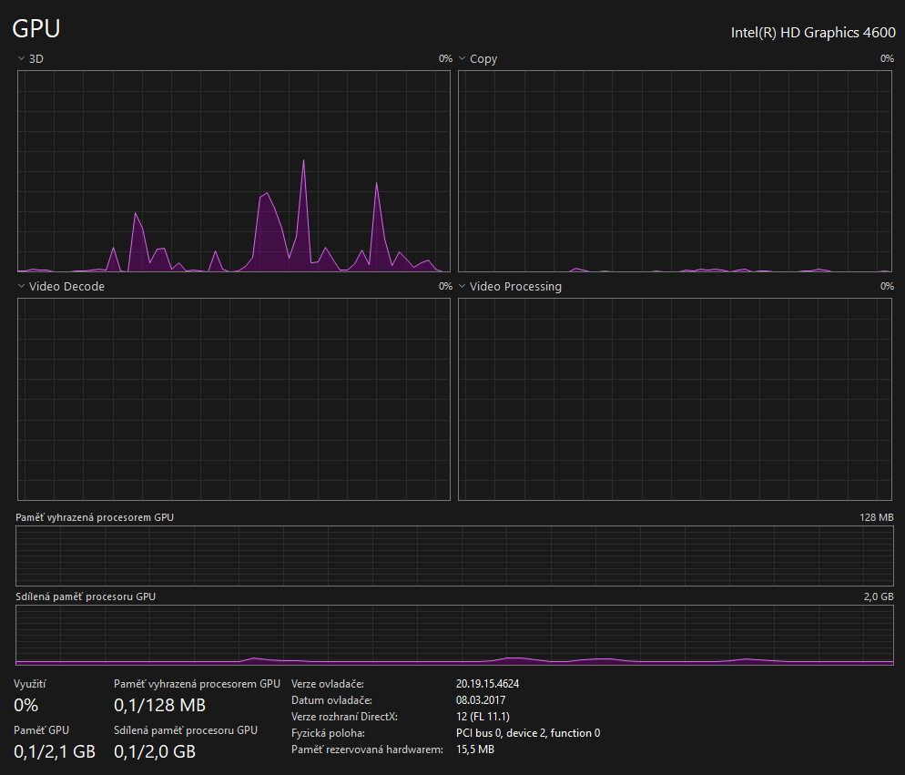
Task: Open the Copy engine dropdown
Action: [477, 59]
